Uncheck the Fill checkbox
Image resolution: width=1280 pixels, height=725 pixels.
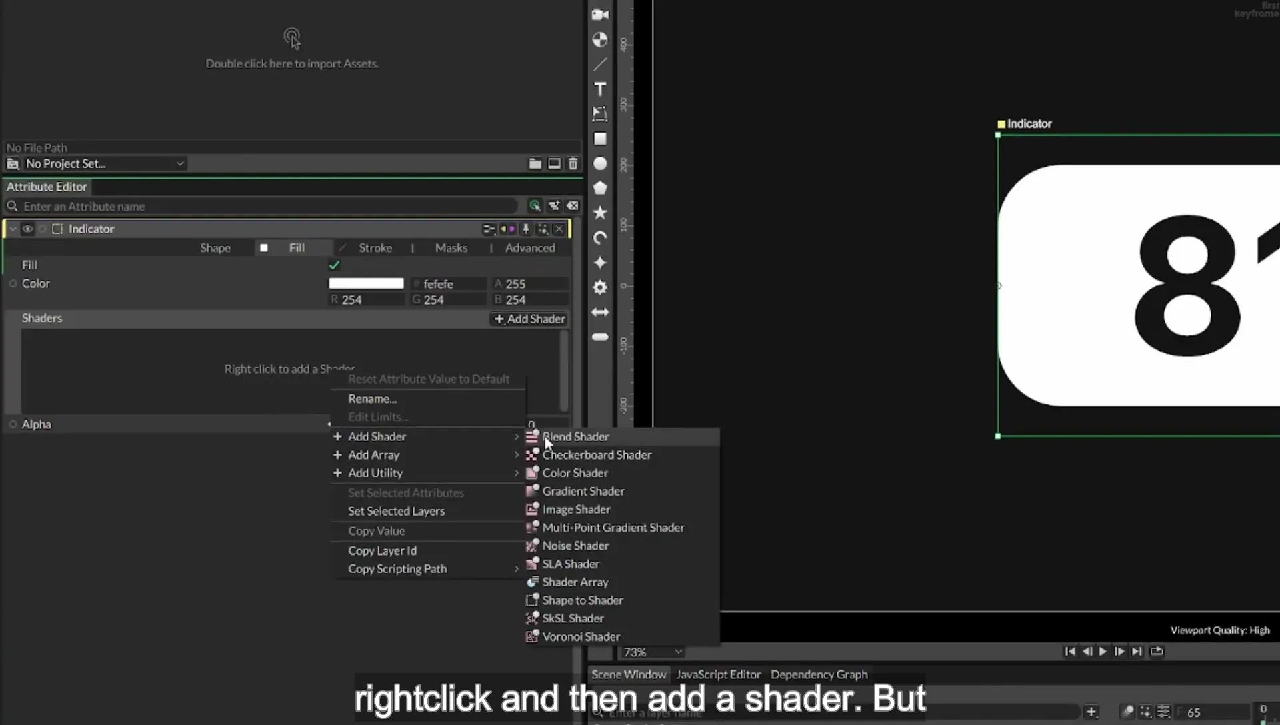(334, 265)
